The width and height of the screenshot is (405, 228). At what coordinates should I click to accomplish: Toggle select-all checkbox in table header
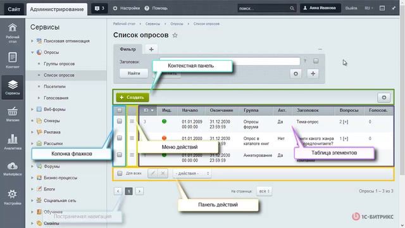pyautogui.click(x=120, y=110)
